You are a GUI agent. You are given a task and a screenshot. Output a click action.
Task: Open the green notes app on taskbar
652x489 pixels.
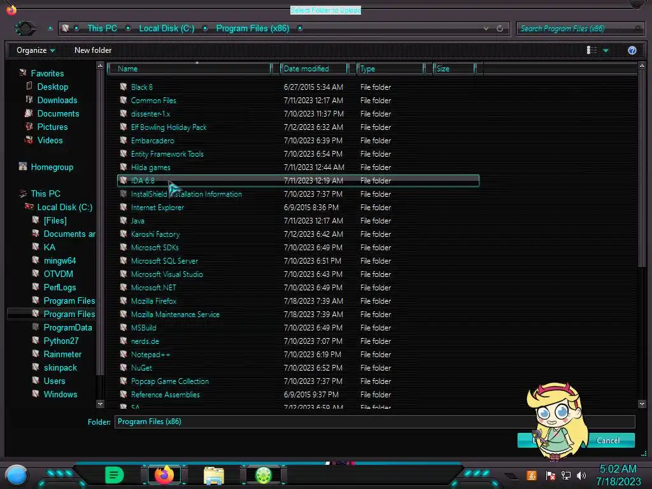coord(115,474)
